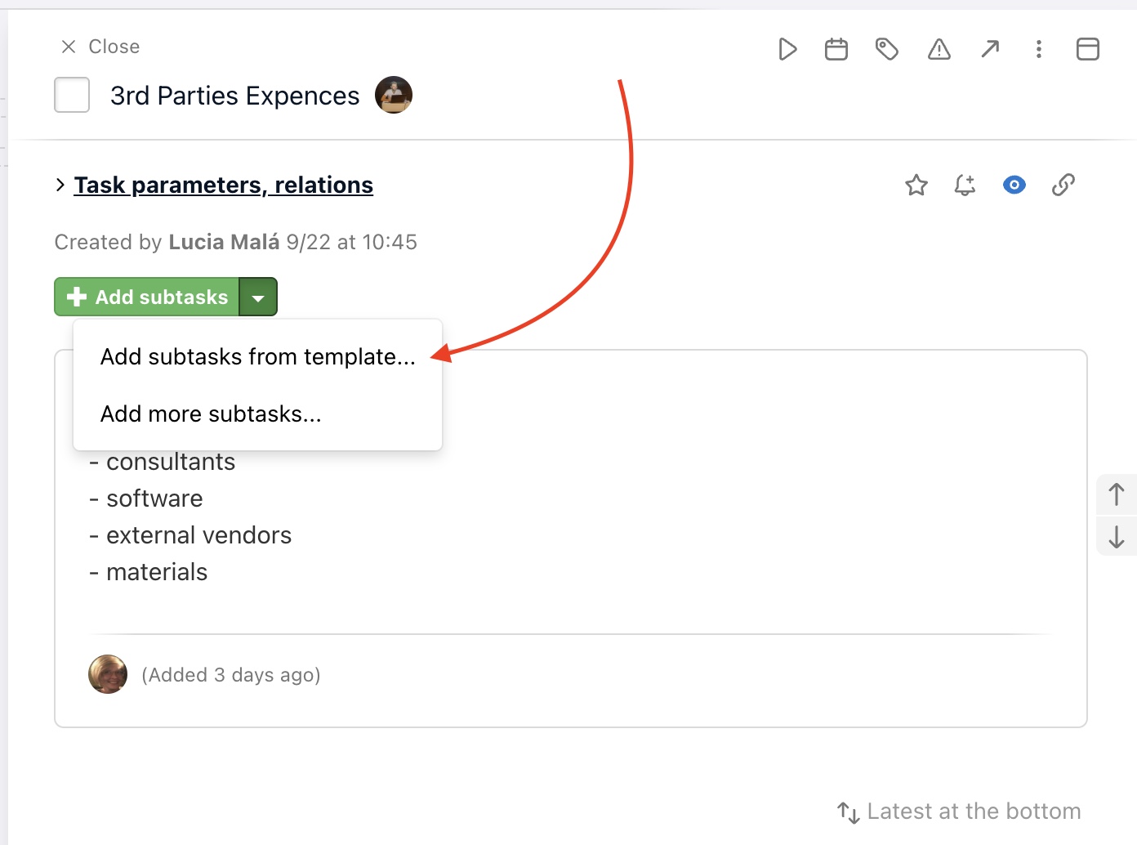Add a notification reminder with the bell icon
Image resolution: width=1137 pixels, height=845 pixels.
[x=964, y=185]
